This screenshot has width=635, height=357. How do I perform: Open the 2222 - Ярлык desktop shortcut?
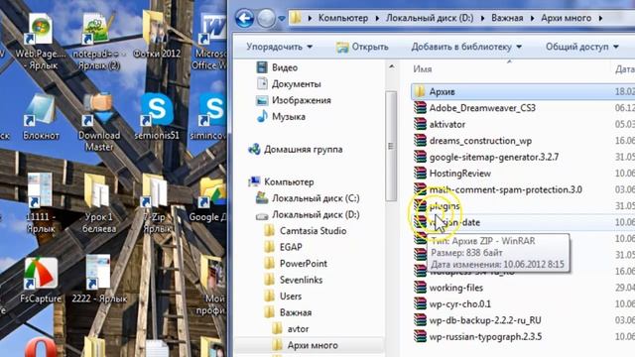pos(99,280)
